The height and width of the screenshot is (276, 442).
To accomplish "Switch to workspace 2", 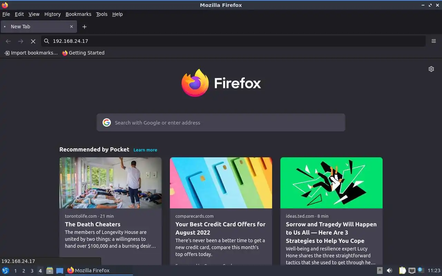I will 24,271.
